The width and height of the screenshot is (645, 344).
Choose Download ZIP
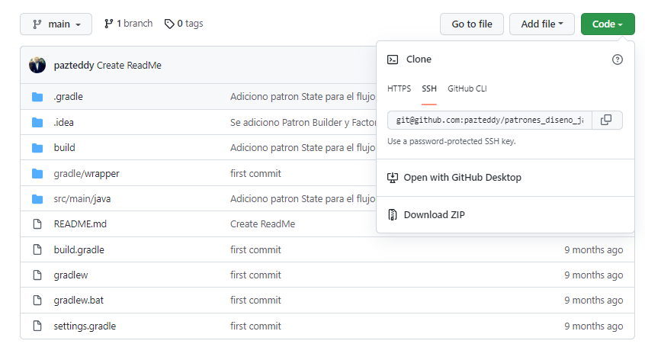coord(434,215)
